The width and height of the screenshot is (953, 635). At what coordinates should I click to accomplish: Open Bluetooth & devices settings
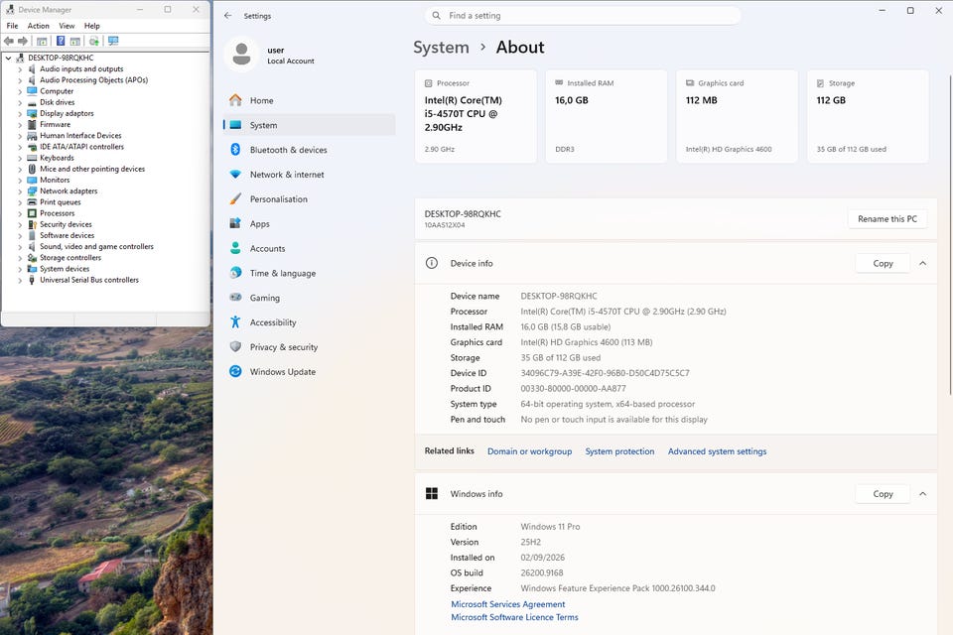[310, 150]
